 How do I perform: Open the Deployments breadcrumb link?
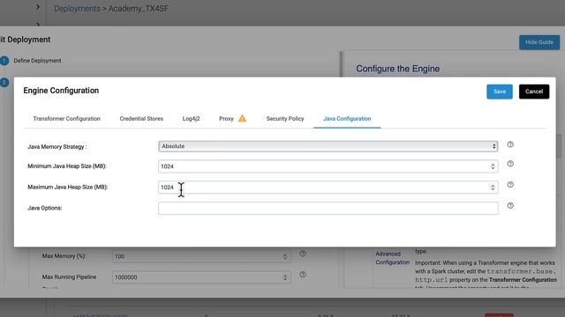[77, 9]
